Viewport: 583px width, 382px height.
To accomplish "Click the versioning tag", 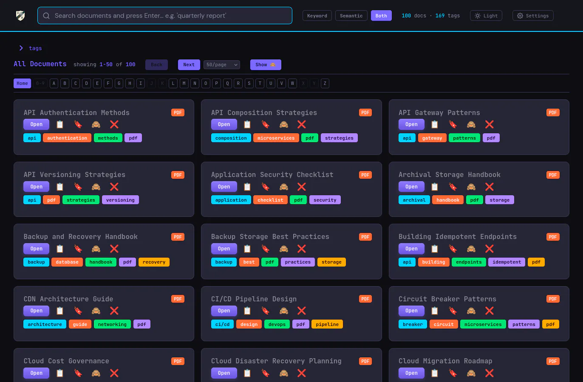I will click(120, 200).
